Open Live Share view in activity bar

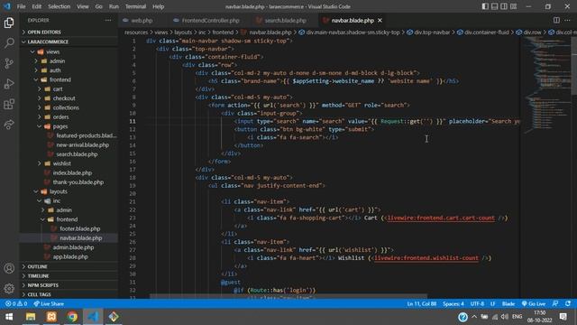tap(9, 125)
